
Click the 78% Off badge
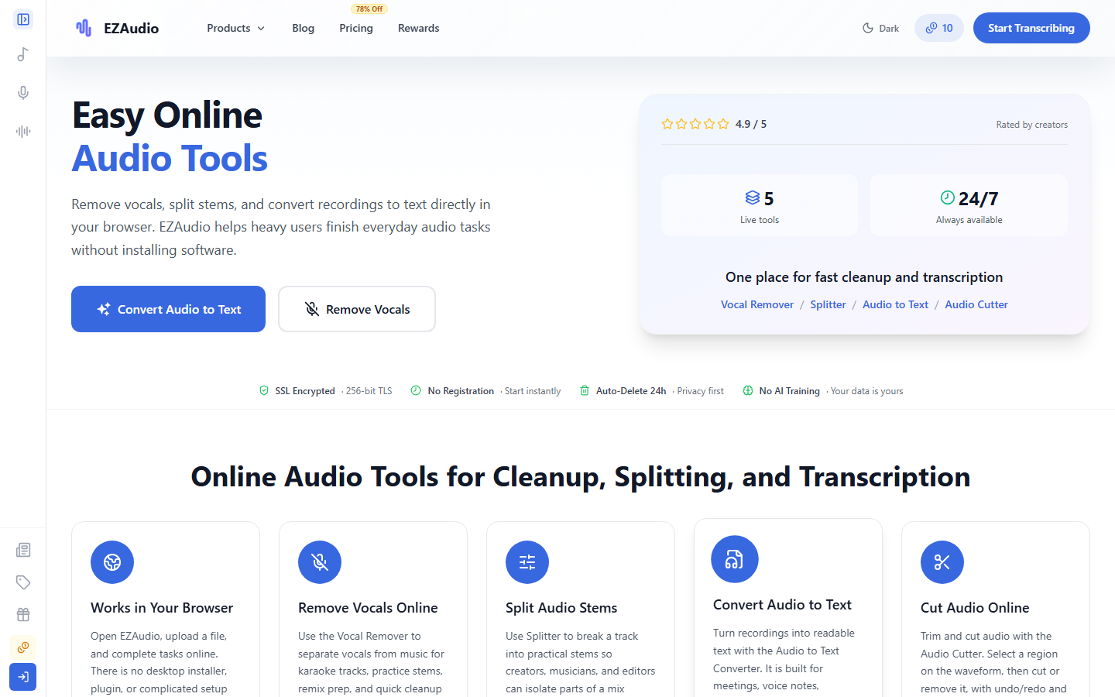[x=369, y=9]
